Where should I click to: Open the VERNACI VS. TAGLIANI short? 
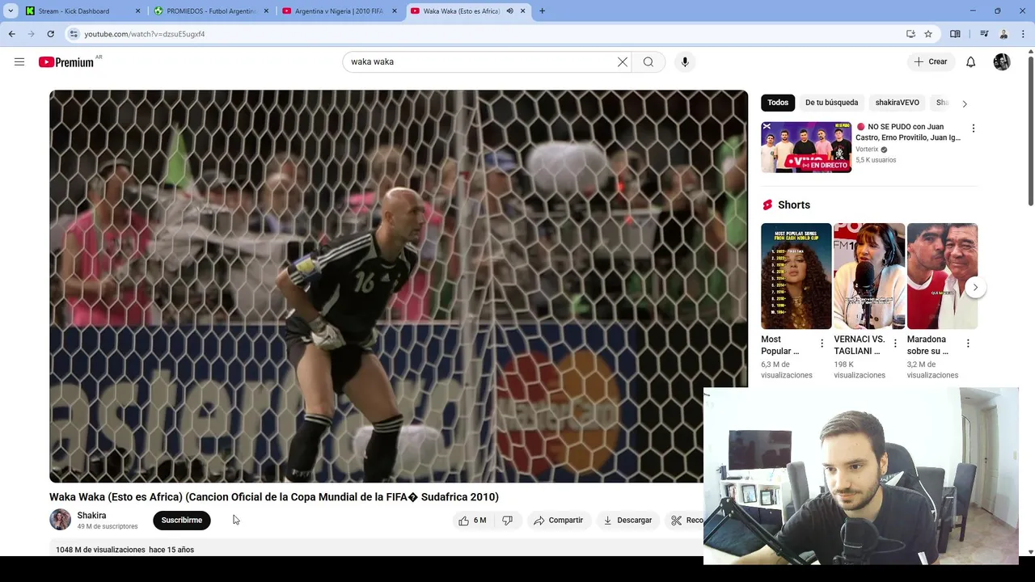click(x=869, y=276)
